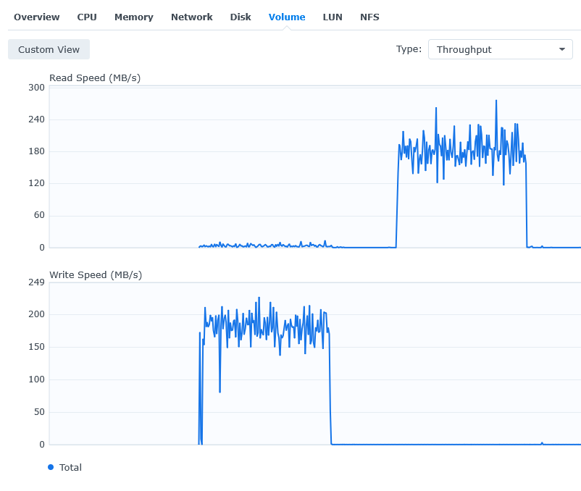
Task: Click the write speed dip near 80 MB/s
Action: (x=220, y=391)
